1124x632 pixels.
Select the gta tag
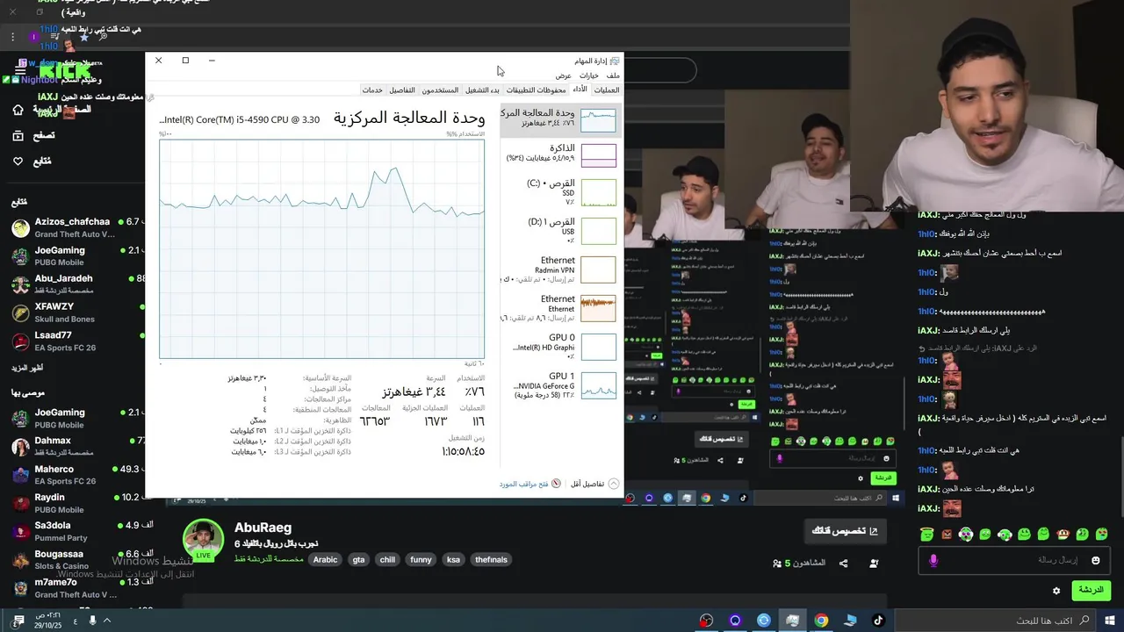pyautogui.click(x=358, y=559)
